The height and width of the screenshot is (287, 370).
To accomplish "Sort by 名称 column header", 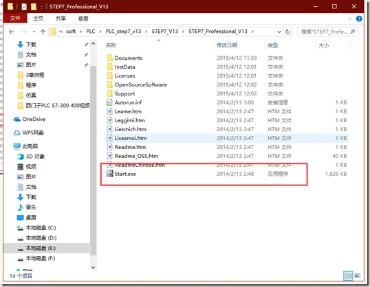I will 111,45.
